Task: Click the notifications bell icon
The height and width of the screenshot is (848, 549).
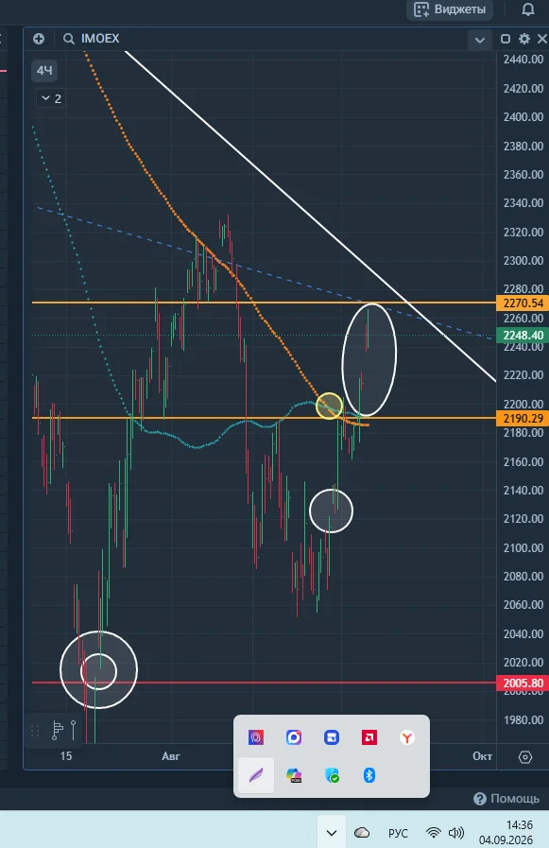Action: point(528,9)
